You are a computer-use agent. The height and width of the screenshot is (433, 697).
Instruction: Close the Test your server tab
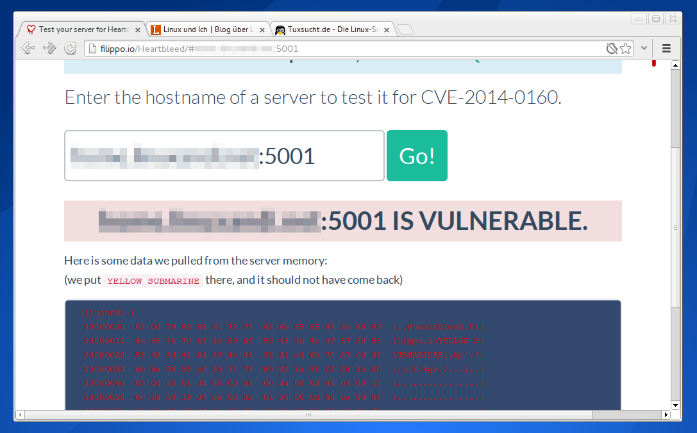138,30
